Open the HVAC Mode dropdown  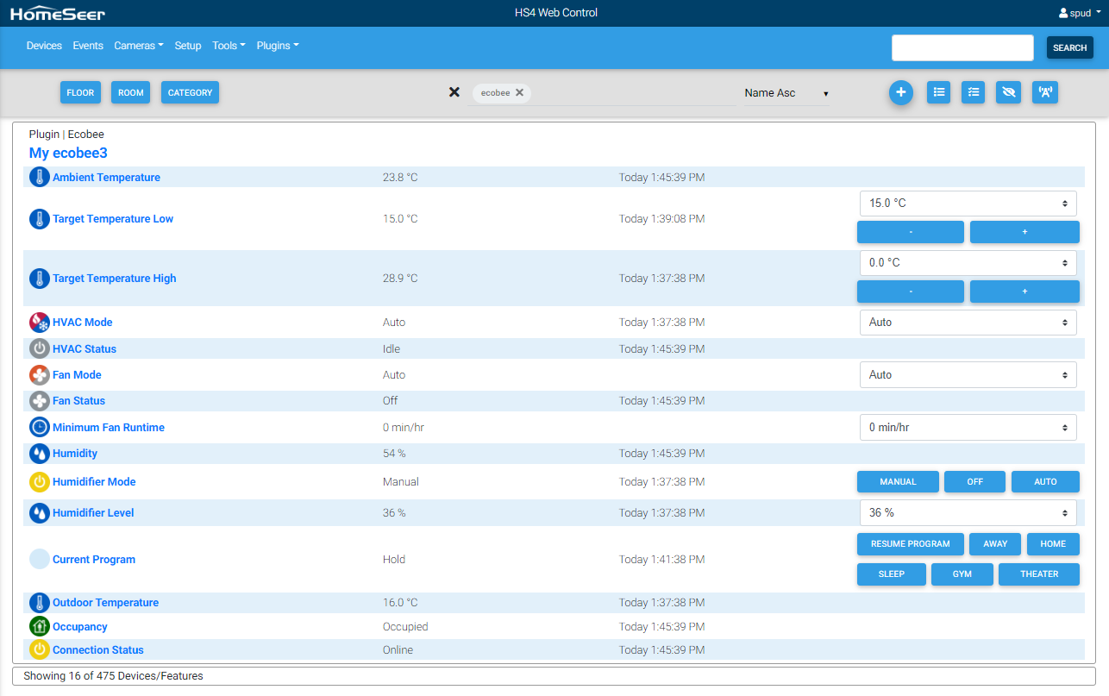[x=968, y=323]
